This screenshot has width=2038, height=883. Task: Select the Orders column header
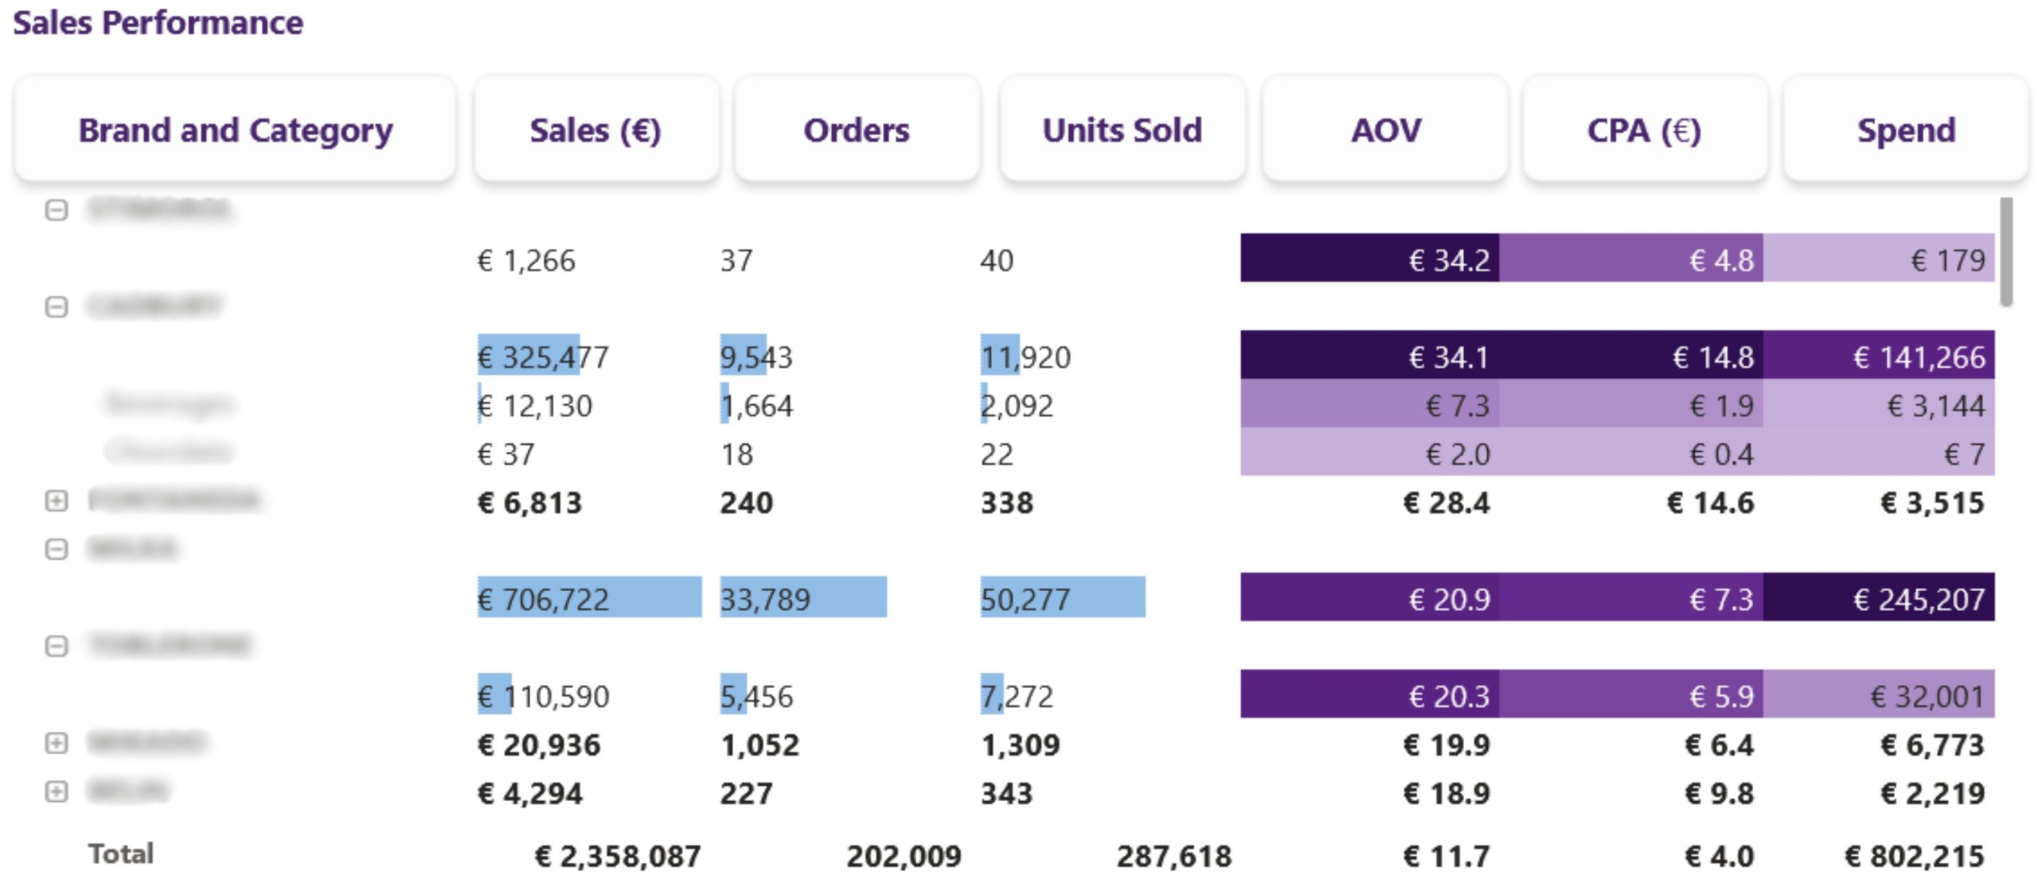(857, 129)
